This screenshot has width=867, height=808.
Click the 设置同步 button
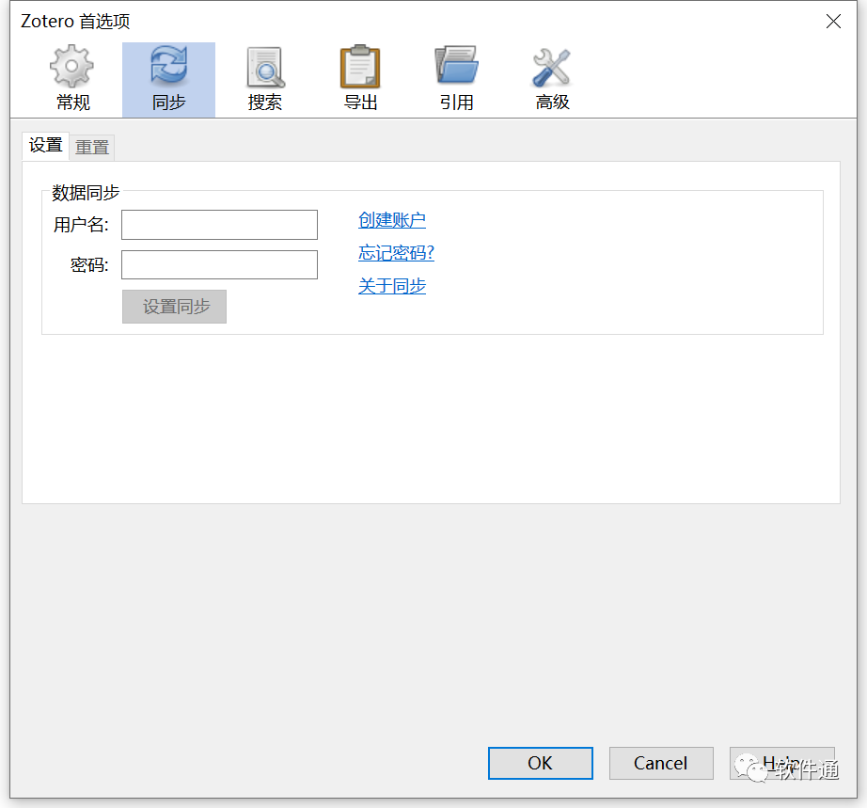174,307
